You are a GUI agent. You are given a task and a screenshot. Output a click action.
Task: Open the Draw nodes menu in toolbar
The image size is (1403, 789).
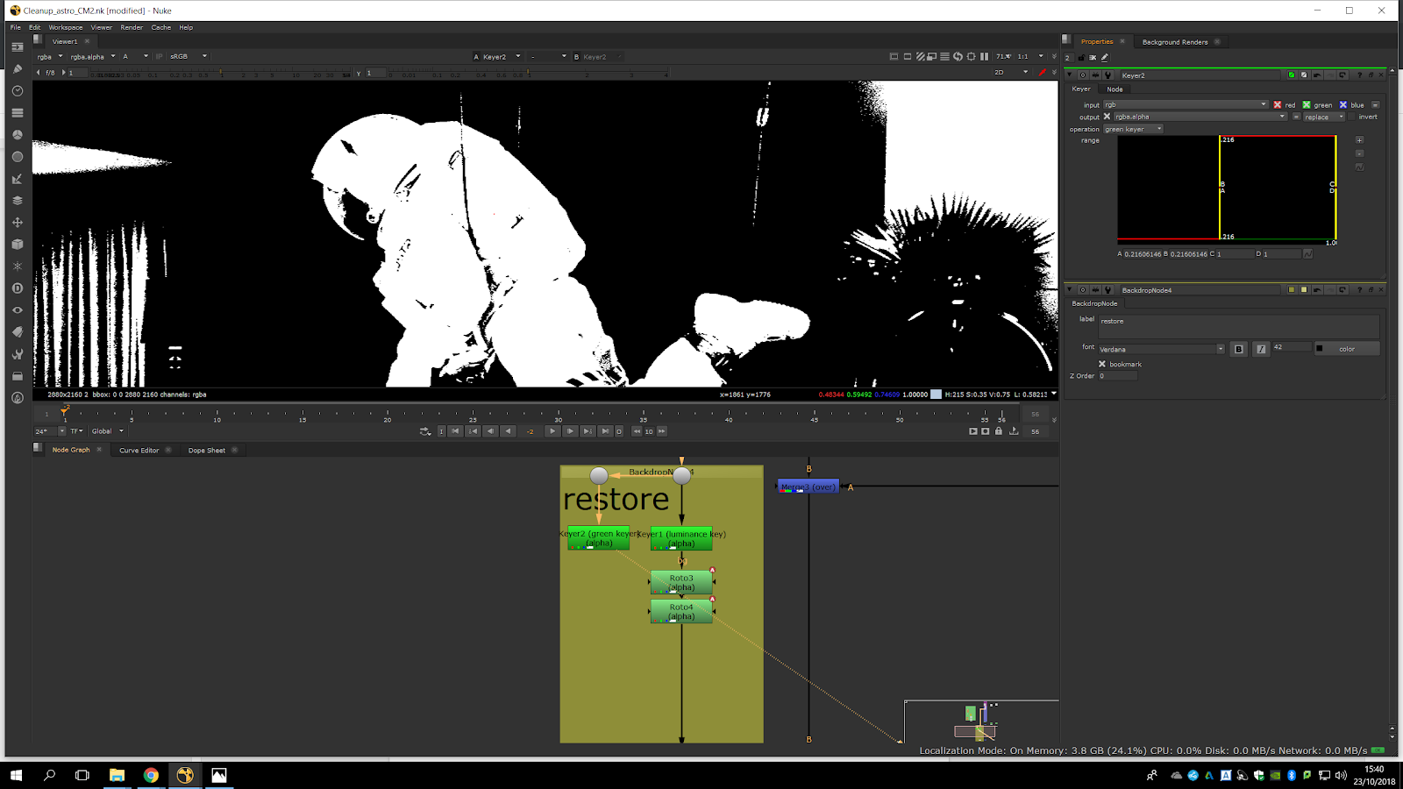pos(17,69)
